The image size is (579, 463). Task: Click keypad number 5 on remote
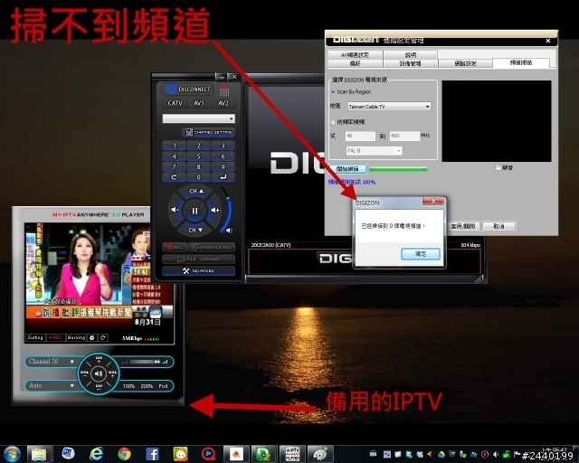[x=199, y=156]
